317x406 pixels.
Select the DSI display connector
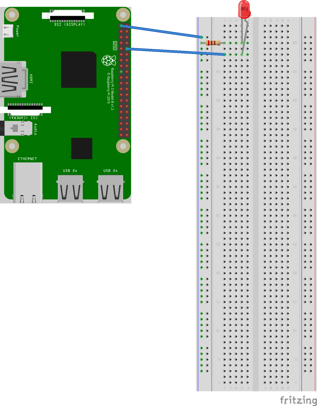pyautogui.click(x=68, y=15)
